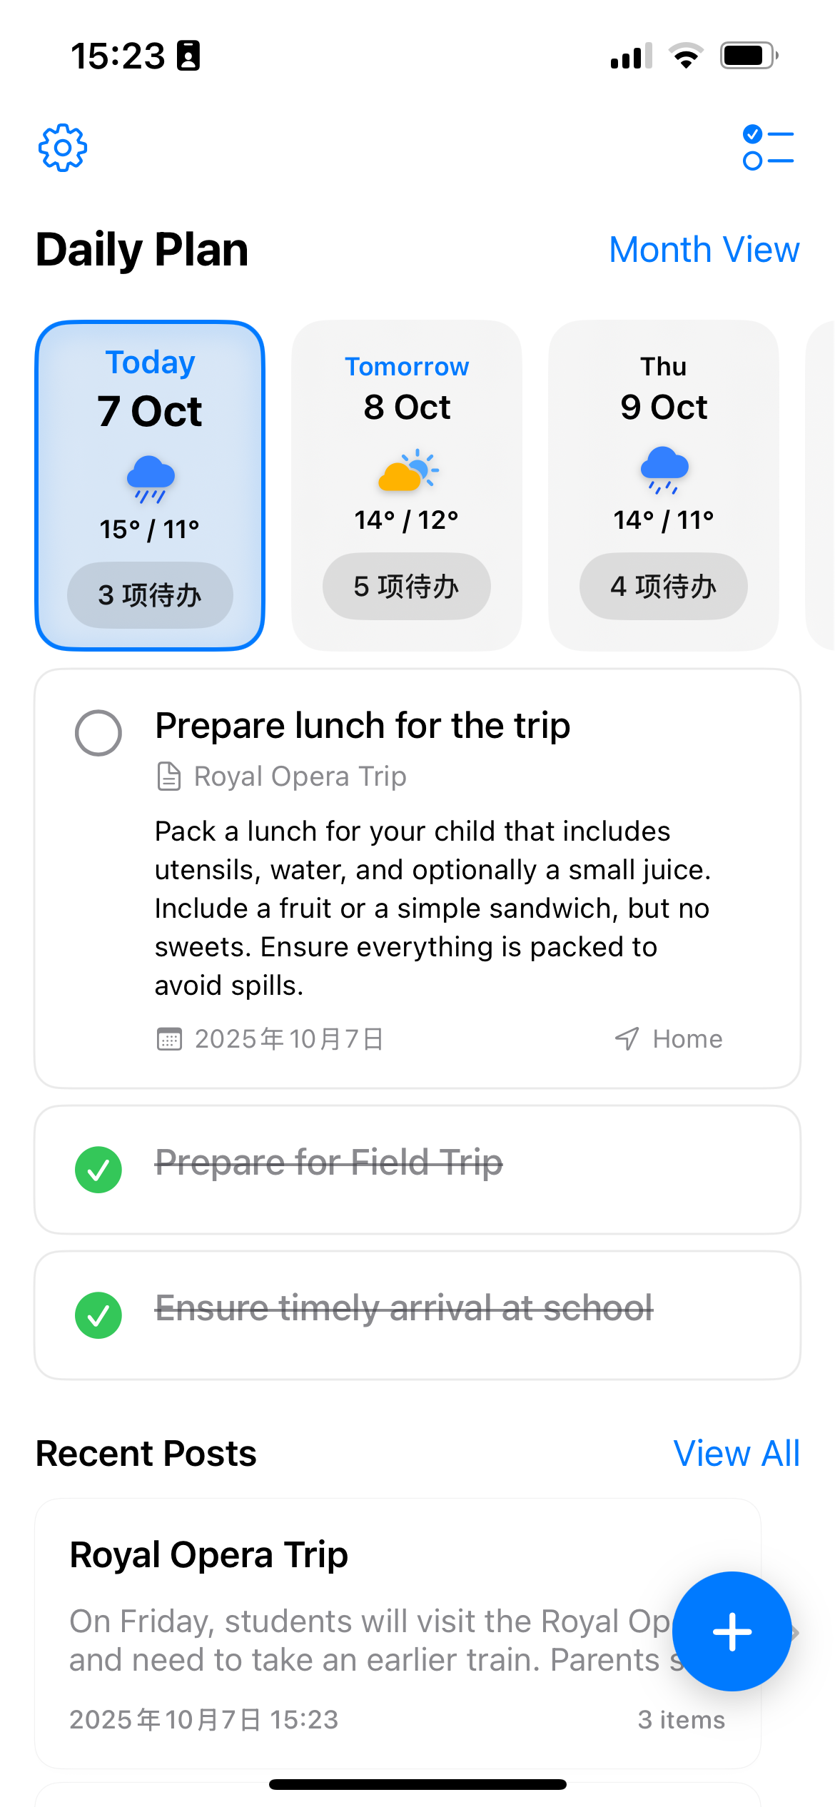This screenshot has width=835, height=1807.
Task: Uncheck Prepare for Field Trip task
Action: [98, 1170]
